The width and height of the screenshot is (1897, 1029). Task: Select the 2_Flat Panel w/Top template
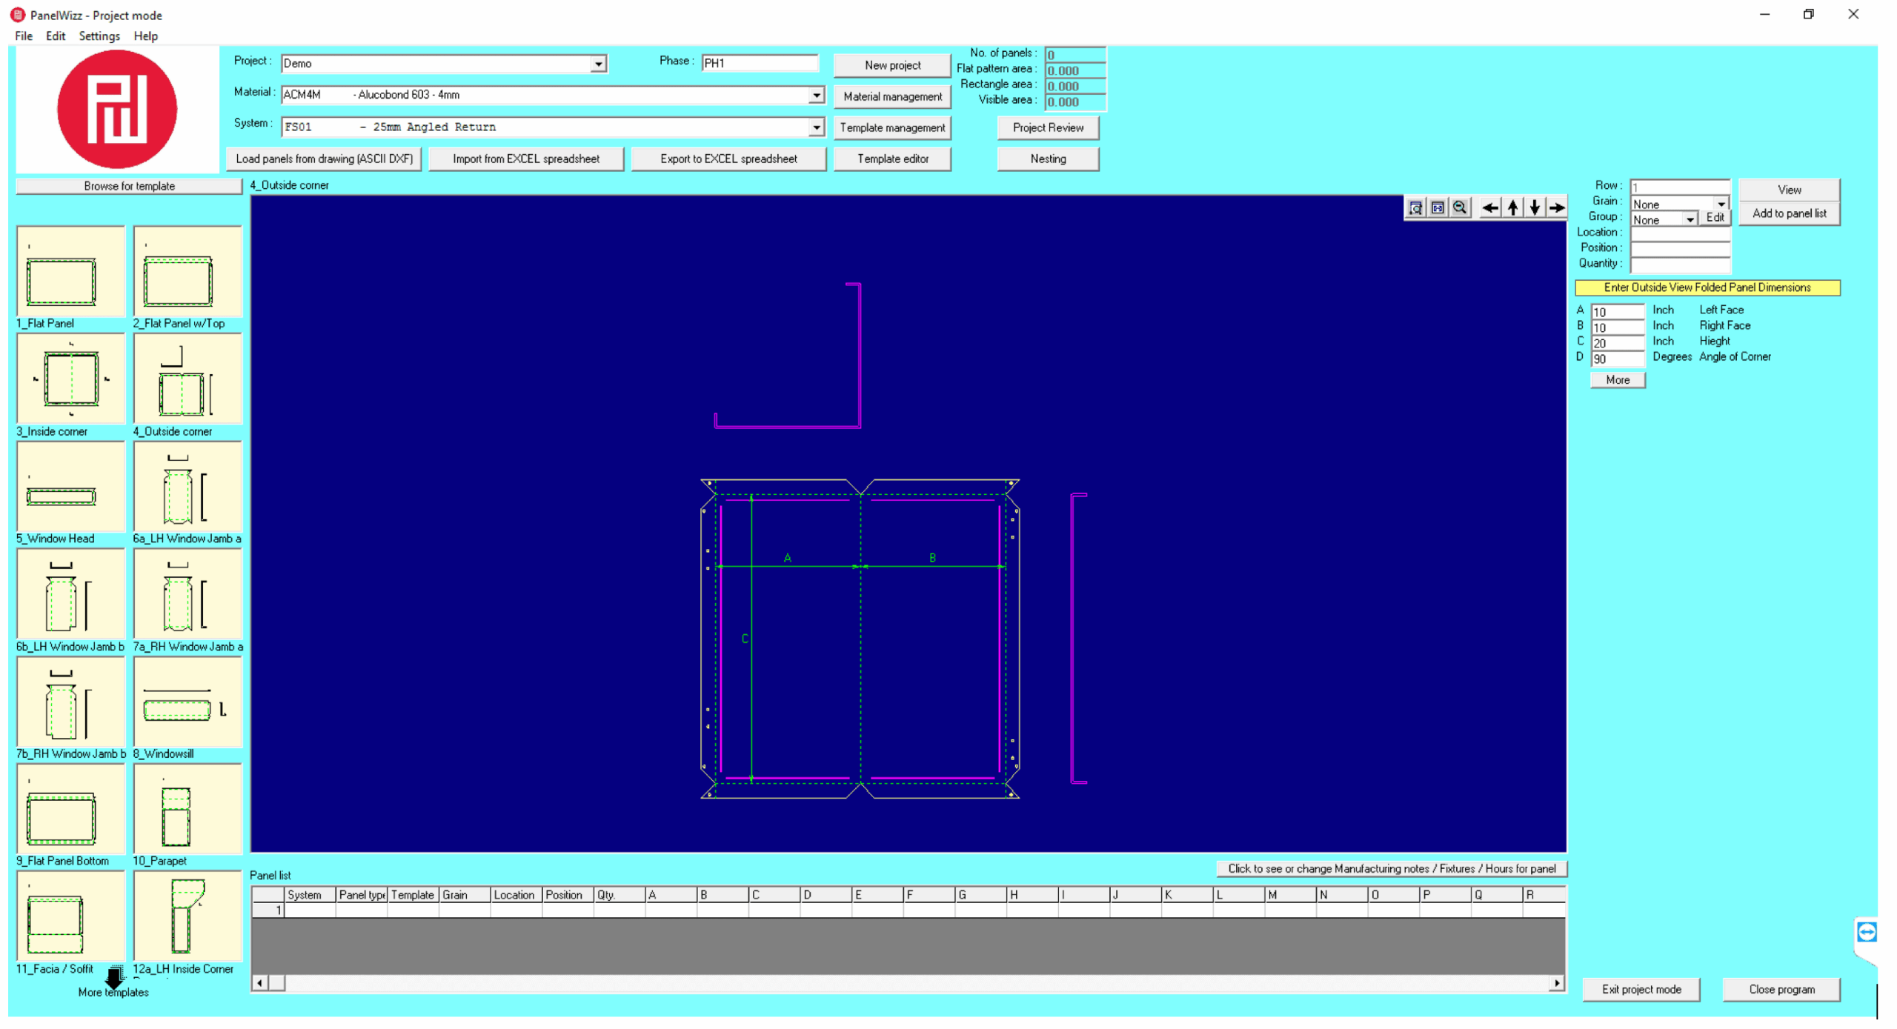tap(187, 272)
